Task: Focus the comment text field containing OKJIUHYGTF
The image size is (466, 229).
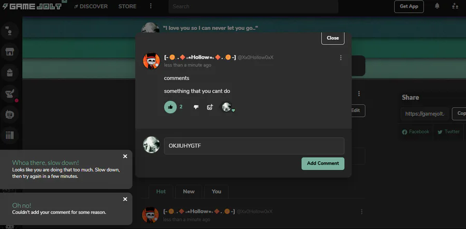Action: click(254, 146)
